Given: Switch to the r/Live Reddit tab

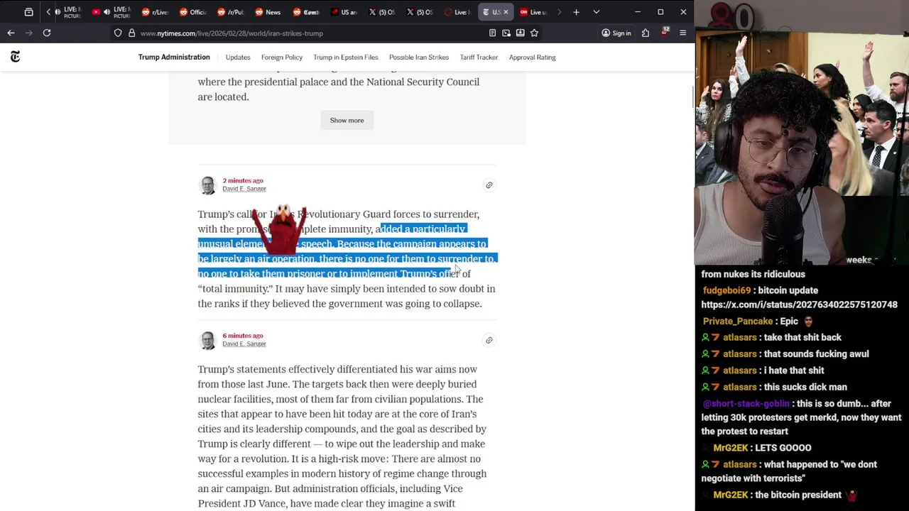Looking at the screenshot, I should pos(154,12).
